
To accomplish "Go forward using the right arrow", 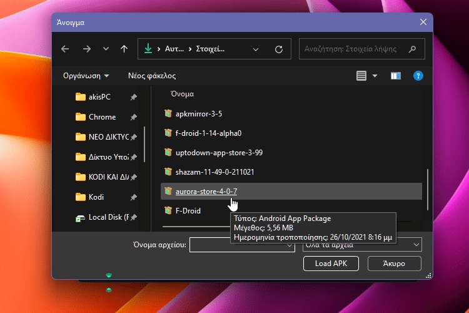I will [87, 49].
